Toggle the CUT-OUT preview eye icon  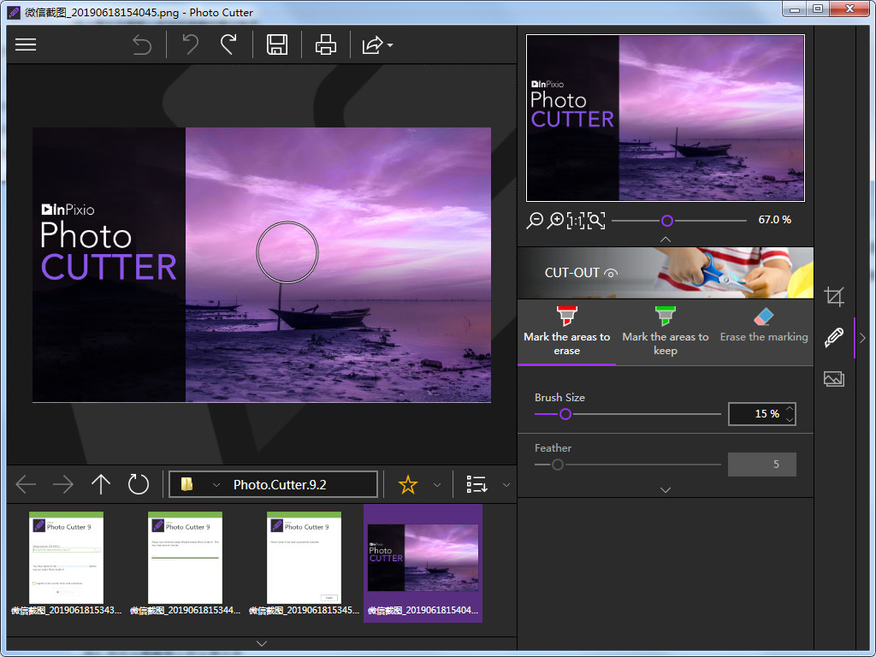coord(611,272)
